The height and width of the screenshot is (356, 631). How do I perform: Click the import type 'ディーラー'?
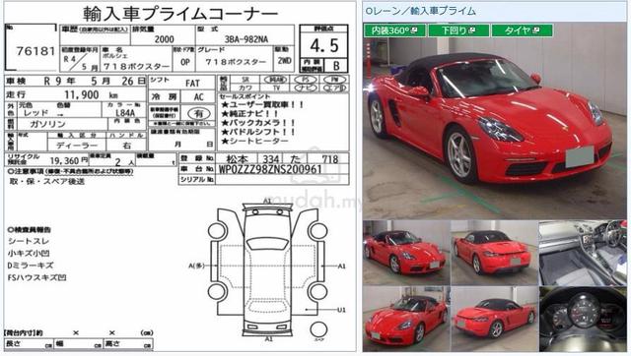[77, 146]
